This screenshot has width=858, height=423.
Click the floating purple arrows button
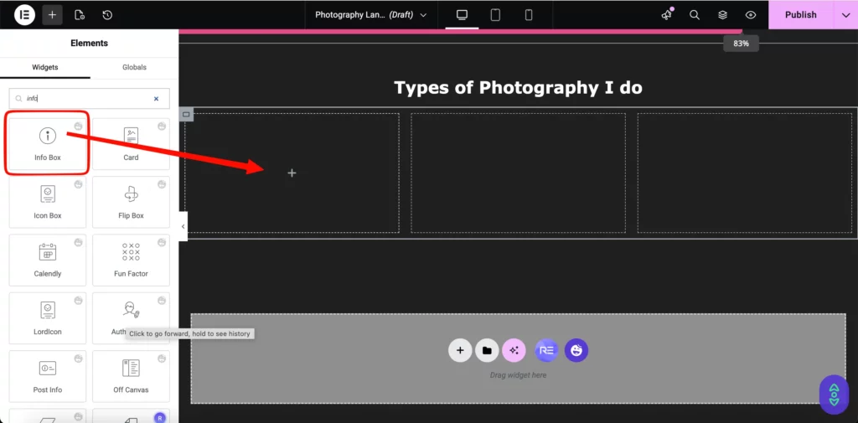(x=834, y=394)
